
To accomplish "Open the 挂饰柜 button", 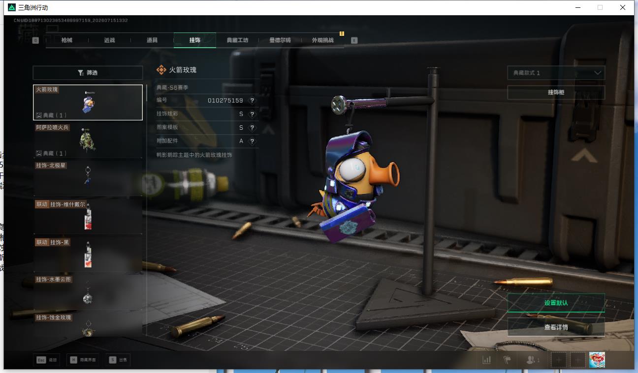I will tap(556, 92).
